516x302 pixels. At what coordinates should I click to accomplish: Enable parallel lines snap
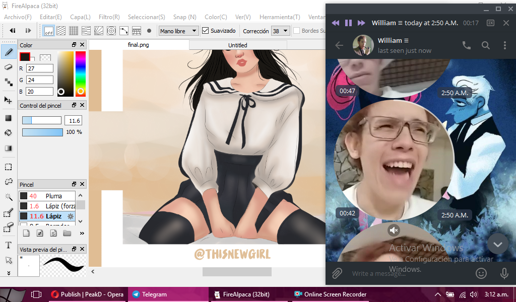[61, 31]
